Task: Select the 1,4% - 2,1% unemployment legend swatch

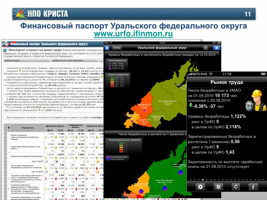Action: [x=112, y=82]
